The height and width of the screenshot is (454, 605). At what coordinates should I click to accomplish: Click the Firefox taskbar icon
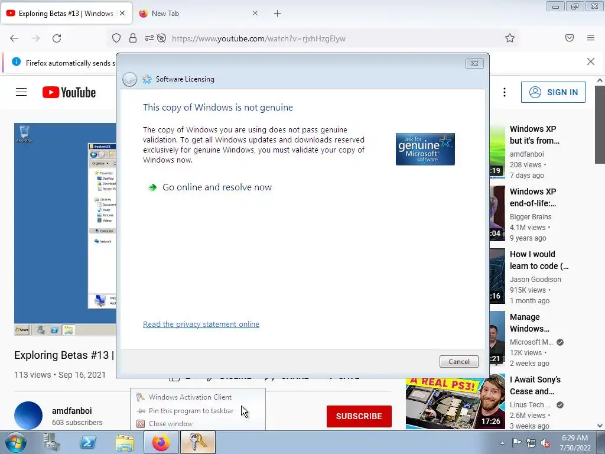[x=161, y=442]
